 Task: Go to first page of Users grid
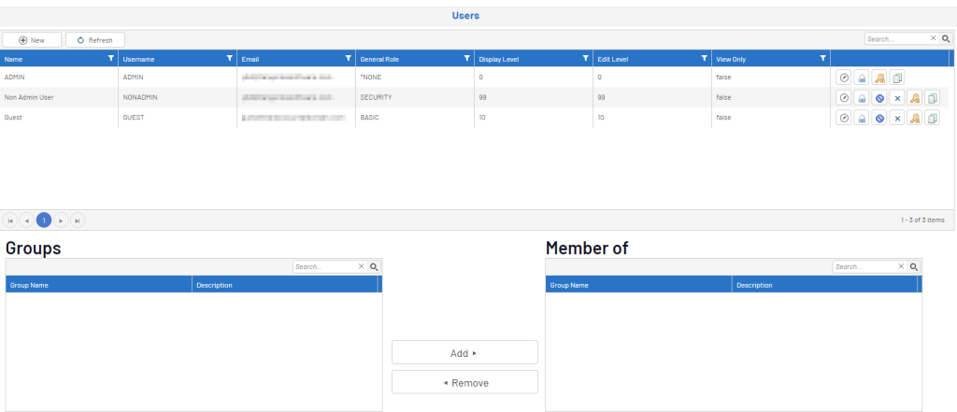[10, 220]
